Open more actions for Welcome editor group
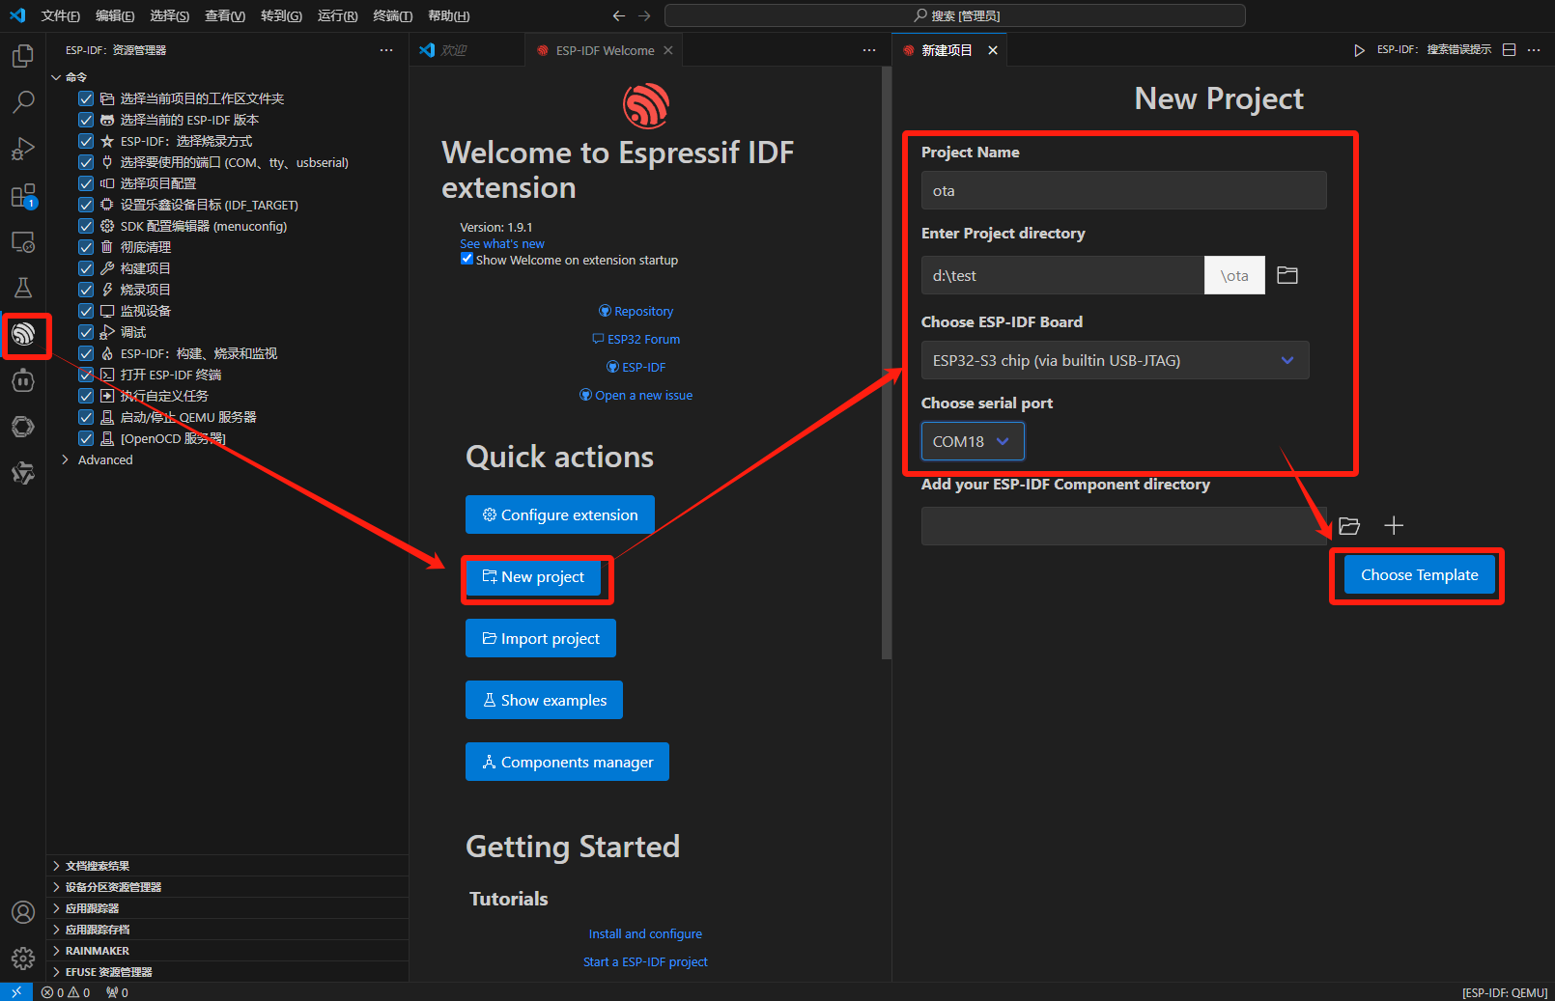This screenshot has height=1001, width=1555. [869, 50]
